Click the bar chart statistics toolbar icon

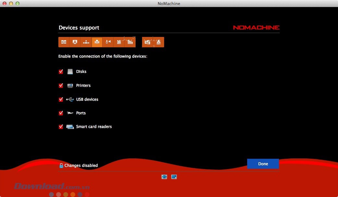tap(130, 42)
